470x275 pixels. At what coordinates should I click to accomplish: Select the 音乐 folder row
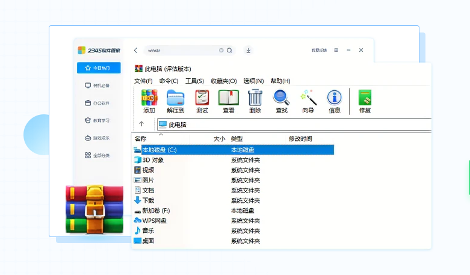[x=233, y=230]
